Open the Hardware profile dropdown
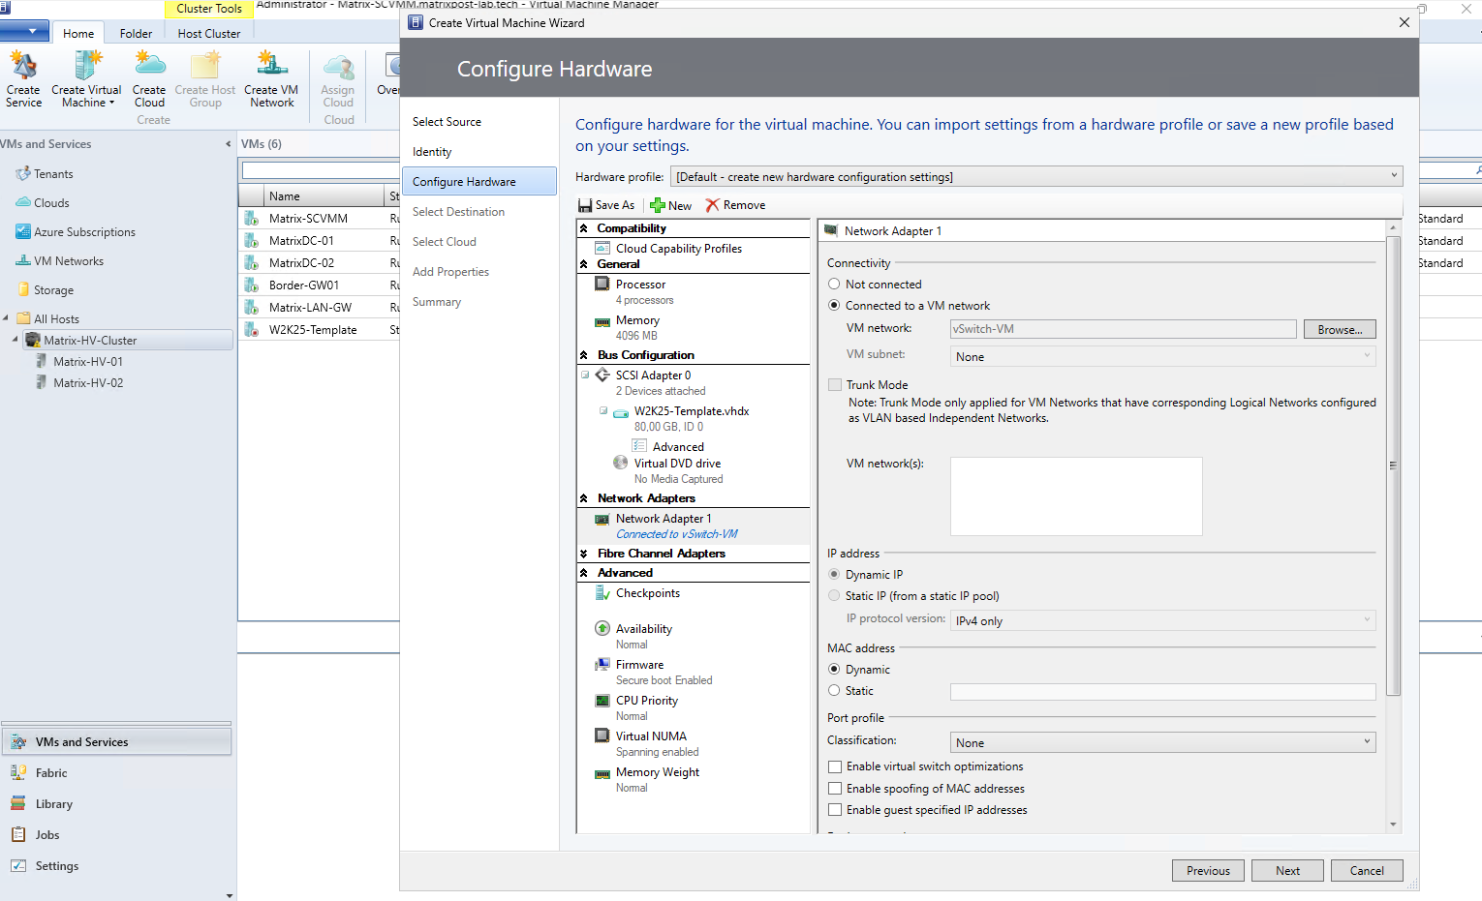This screenshot has width=1482, height=901. click(x=1036, y=177)
